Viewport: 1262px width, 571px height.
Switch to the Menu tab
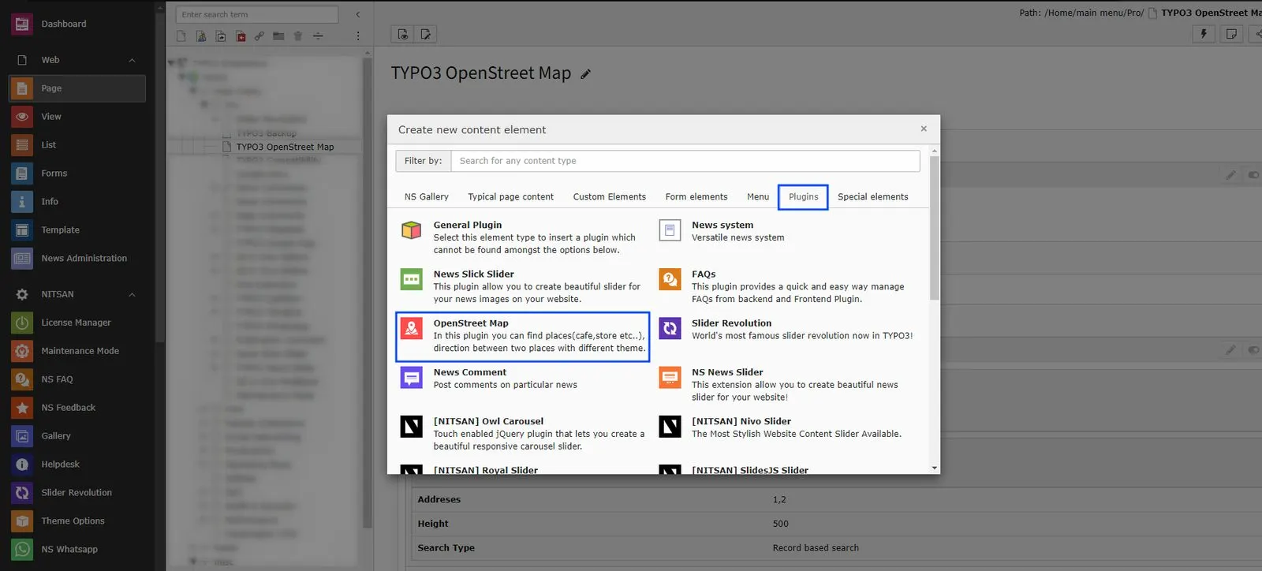pos(758,197)
